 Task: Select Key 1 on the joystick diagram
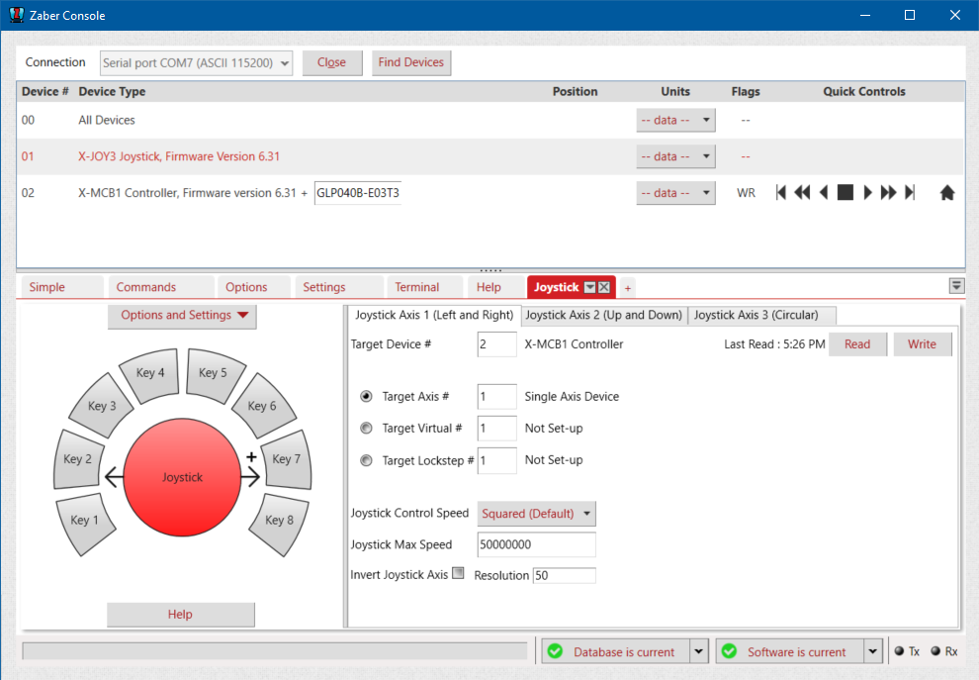click(x=85, y=522)
